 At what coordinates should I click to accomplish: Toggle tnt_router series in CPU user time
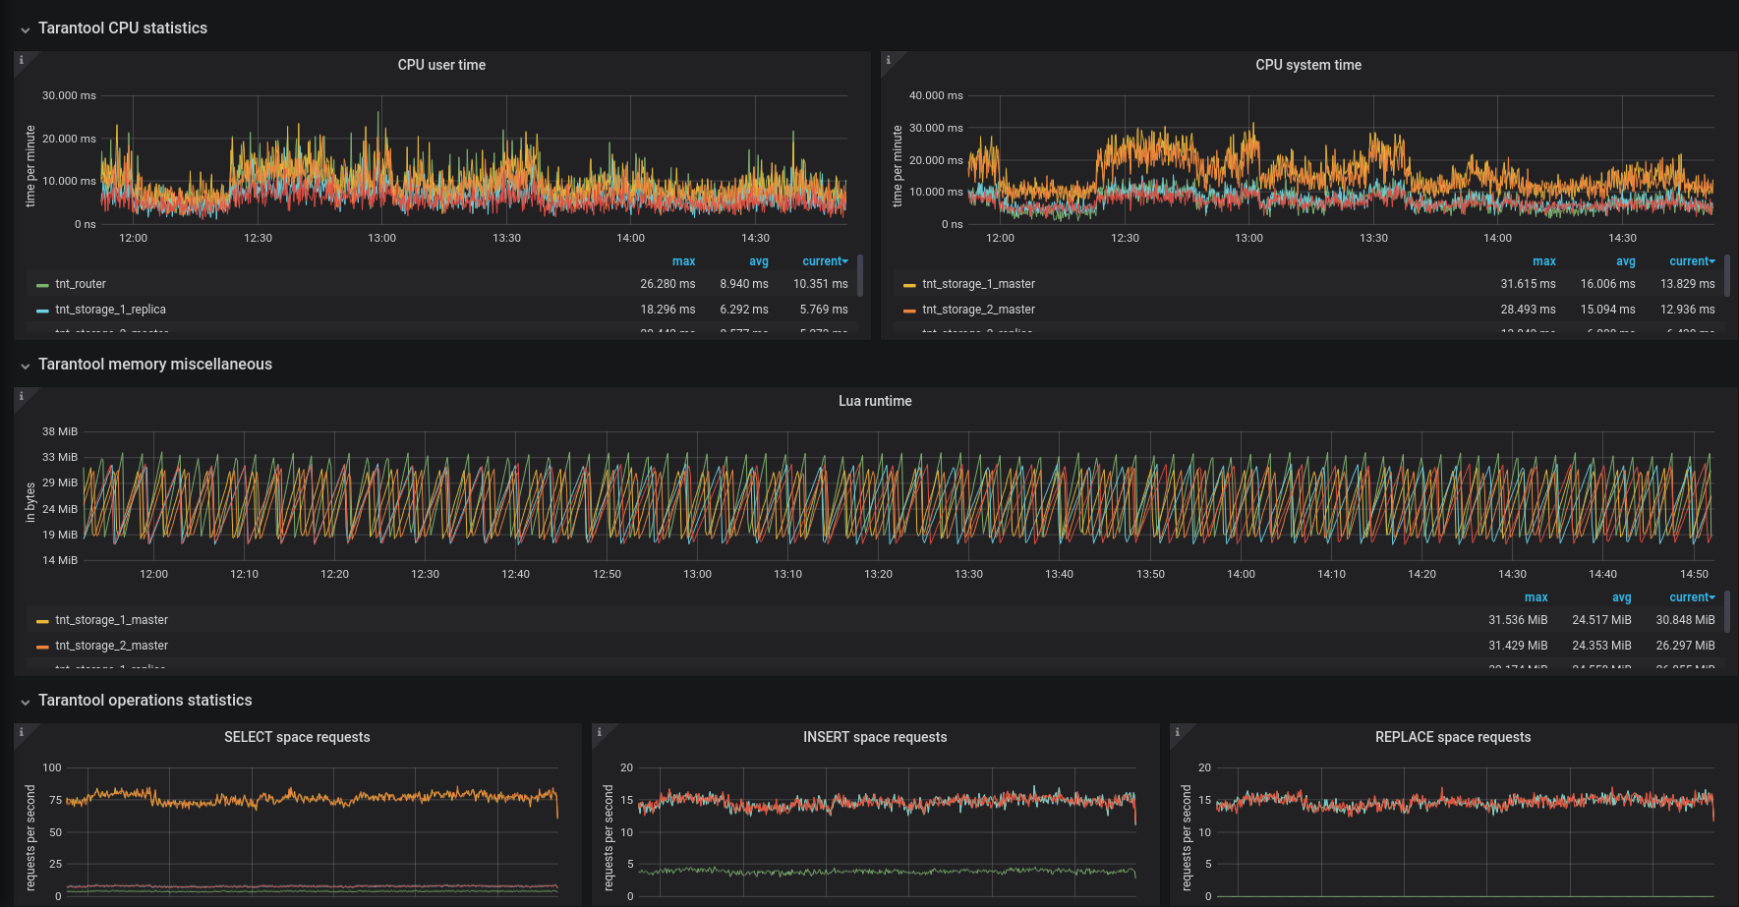coord(81,284)
